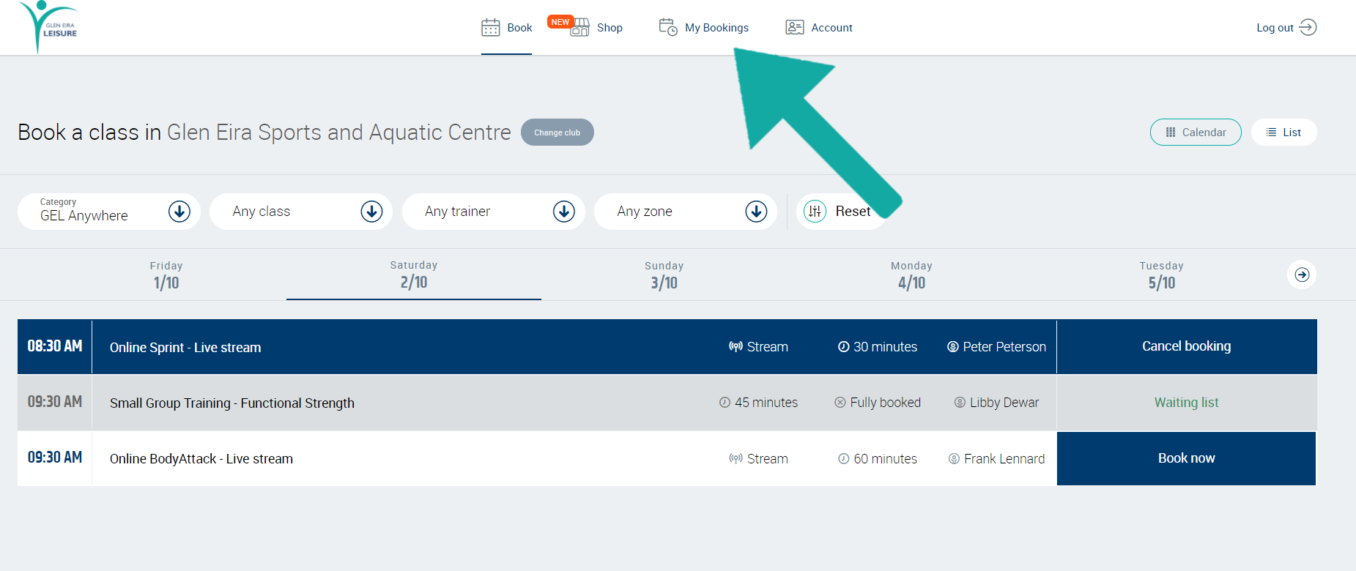Screen dimensions: 1356x571
Task: Open the Category GEL Anywhere dropdown
Action: 109,212
